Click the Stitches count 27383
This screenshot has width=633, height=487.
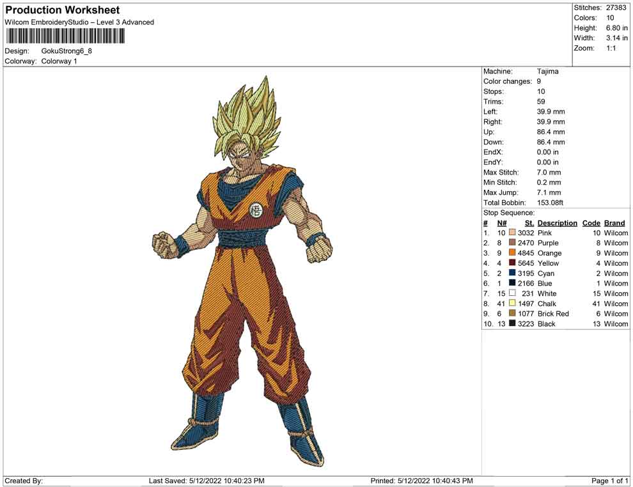(x=616, y=8)
